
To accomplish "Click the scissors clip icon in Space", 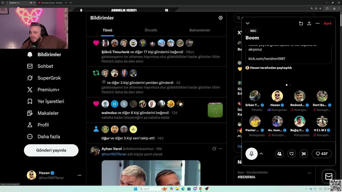I will [x=304, y=154].
